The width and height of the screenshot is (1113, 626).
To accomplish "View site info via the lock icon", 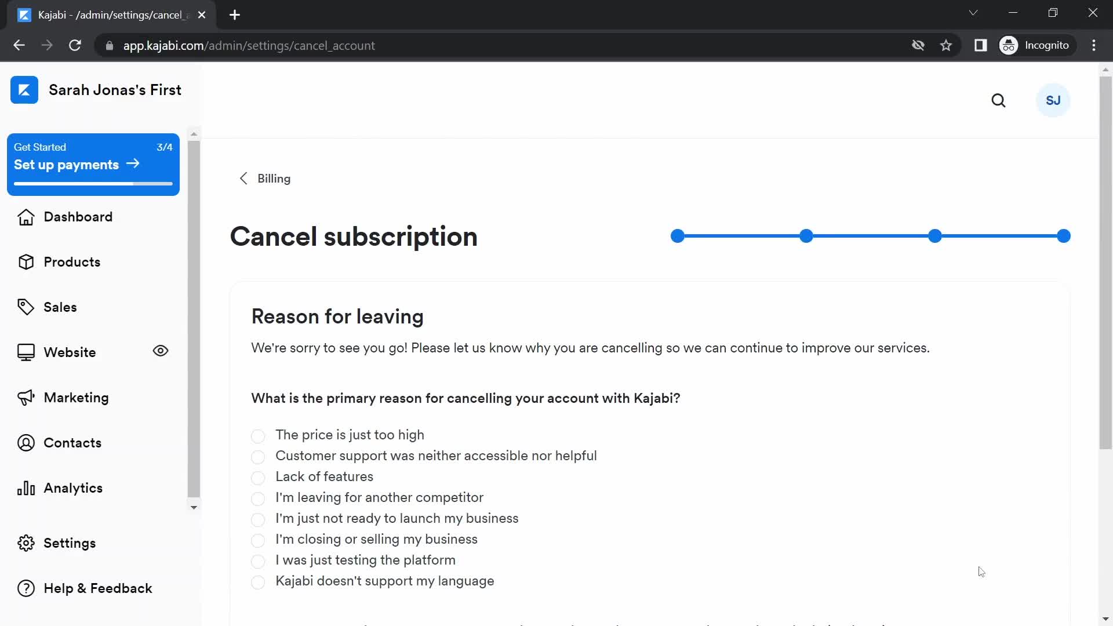I will click(109, 45).
